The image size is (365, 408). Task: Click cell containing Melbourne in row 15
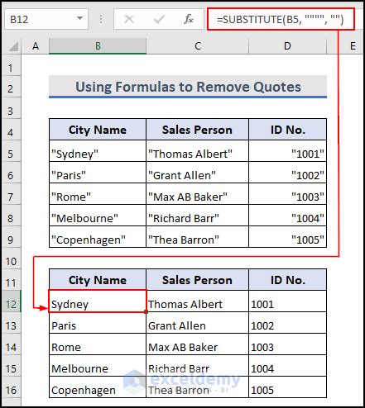pyautogui.click(x=98, y=366)
